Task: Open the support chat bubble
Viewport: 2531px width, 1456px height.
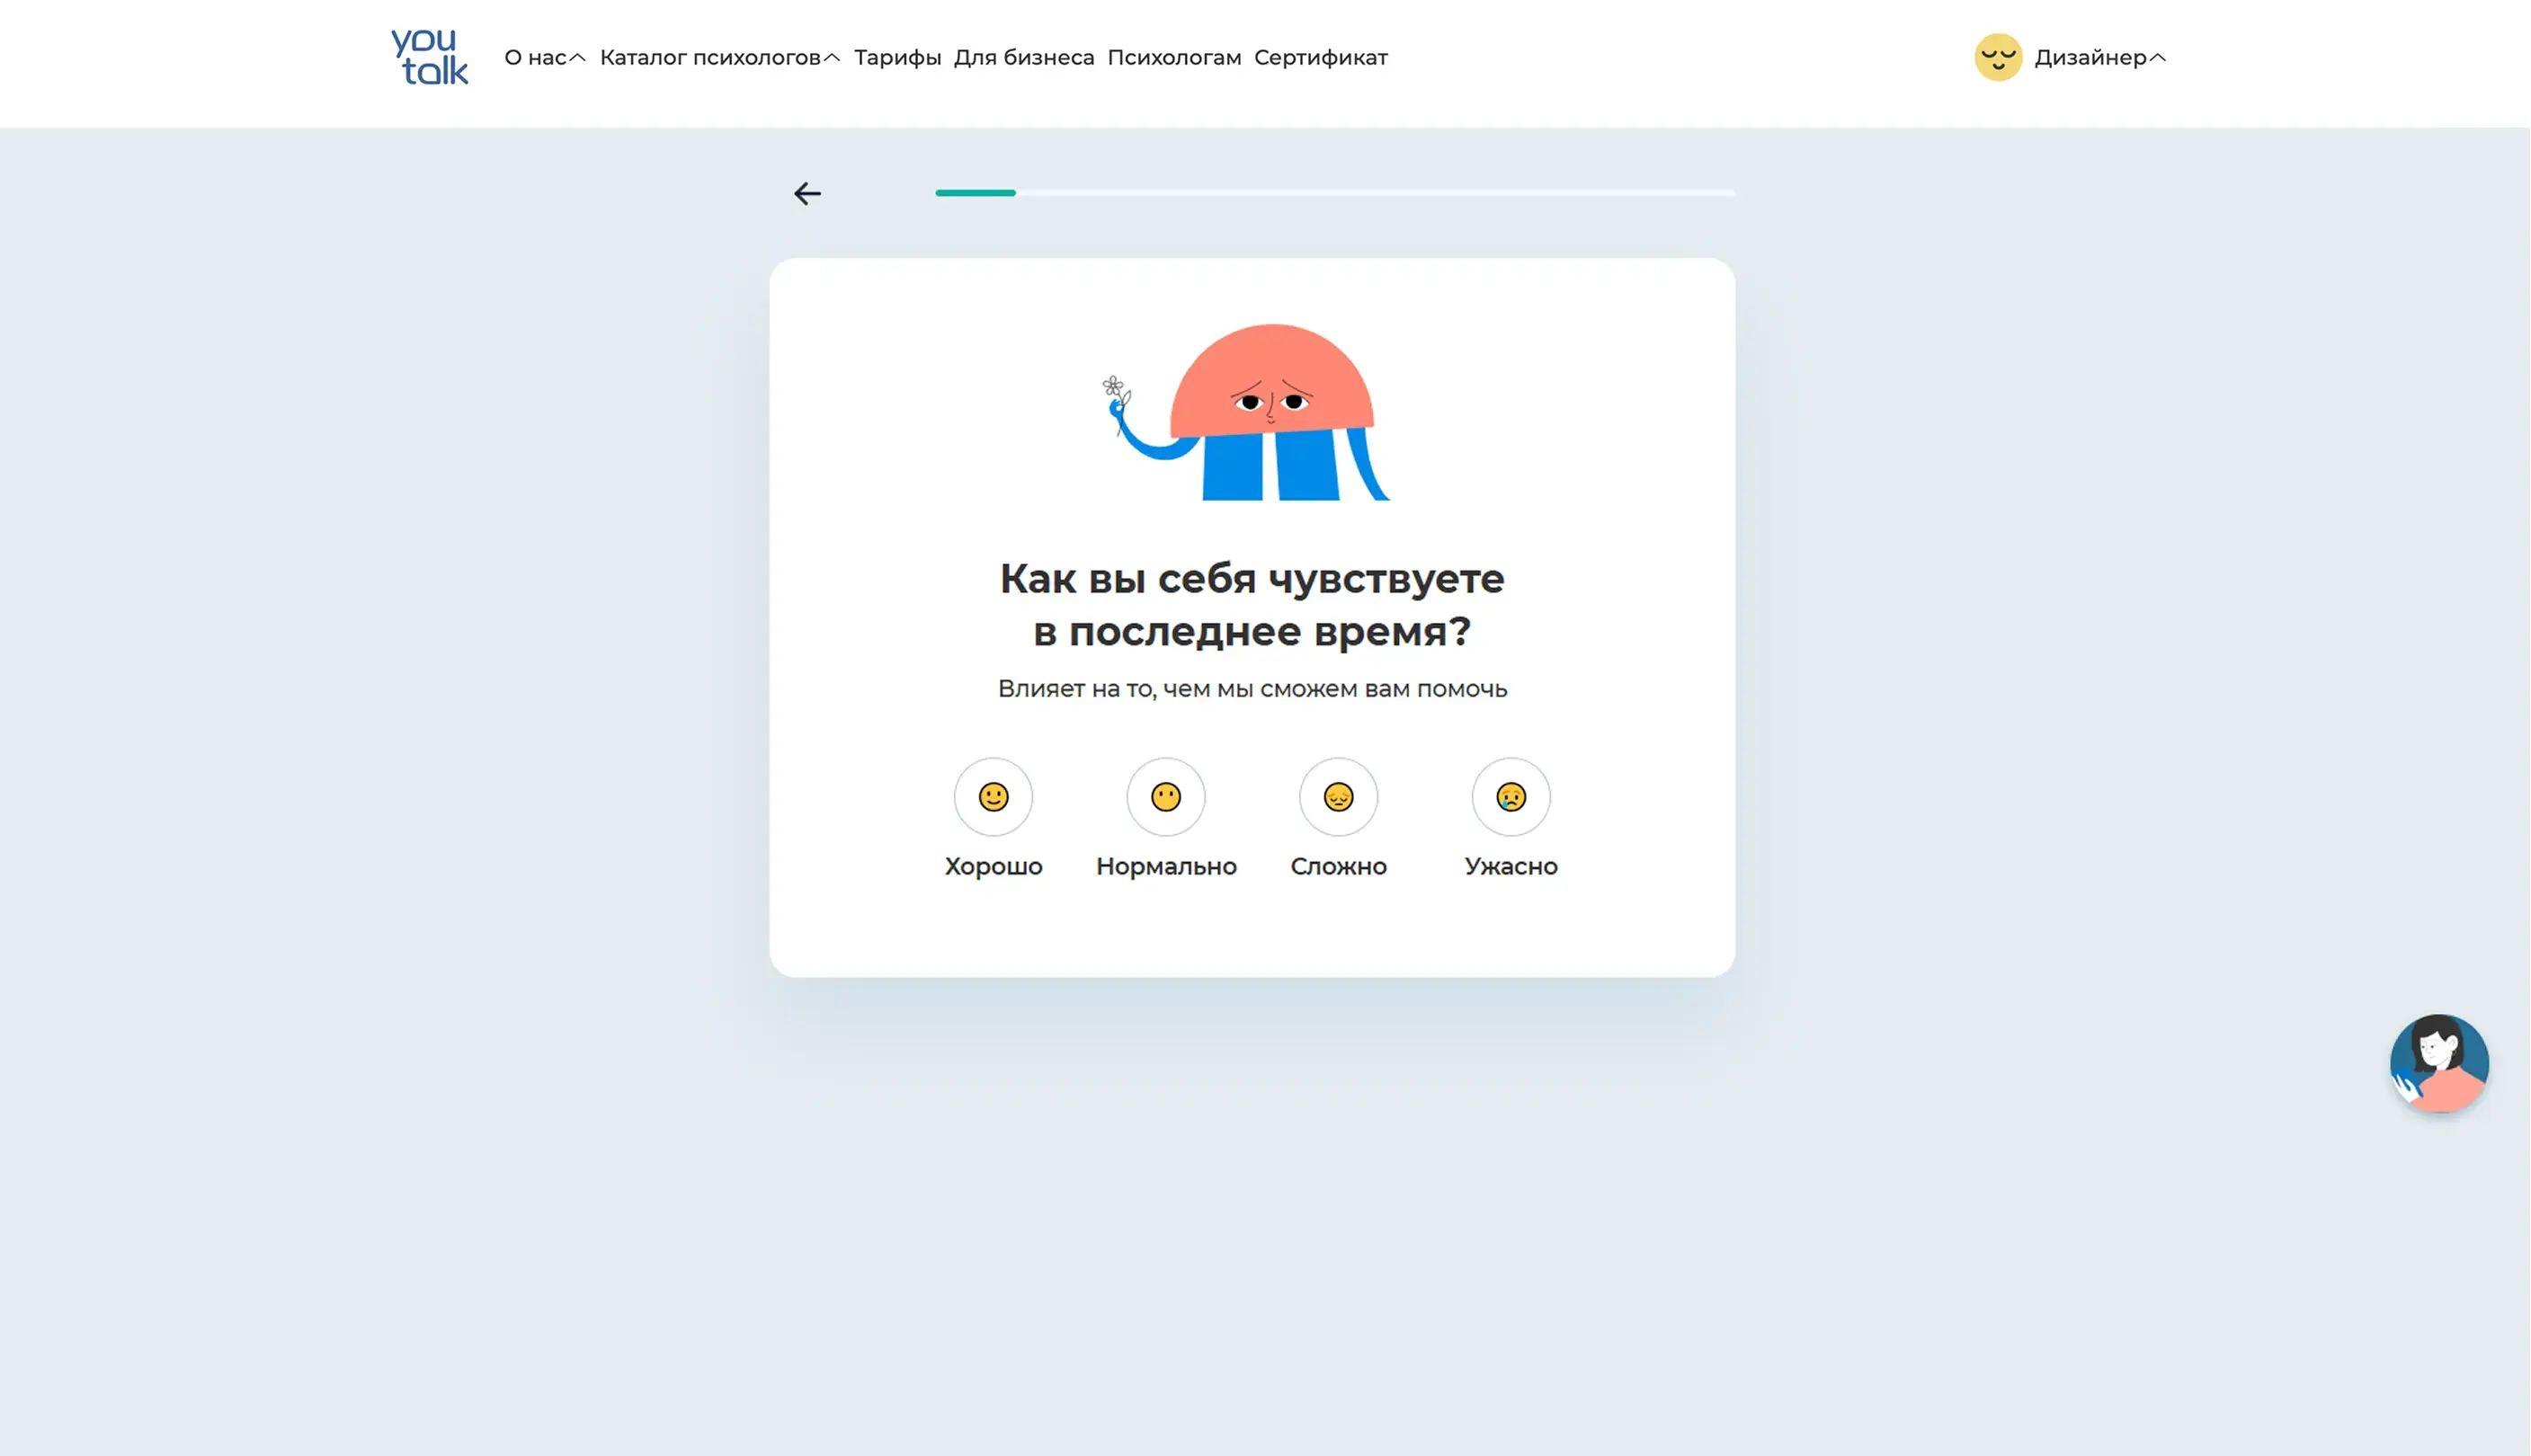Action: [x=2438, y=1063]
